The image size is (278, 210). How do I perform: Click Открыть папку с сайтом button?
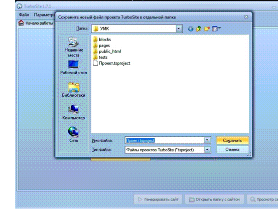point(214,199)
